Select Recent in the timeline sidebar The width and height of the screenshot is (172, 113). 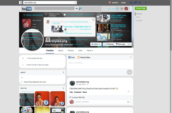pyautogui.click(x=139, y=14)
